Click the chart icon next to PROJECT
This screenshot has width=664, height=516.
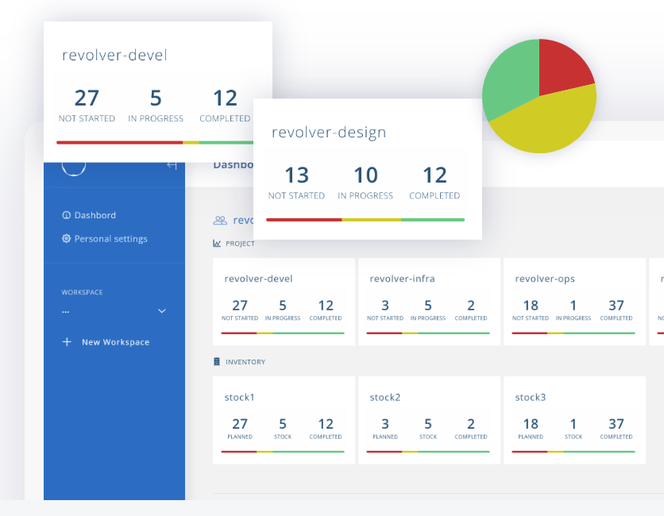[x=217, y=244]
